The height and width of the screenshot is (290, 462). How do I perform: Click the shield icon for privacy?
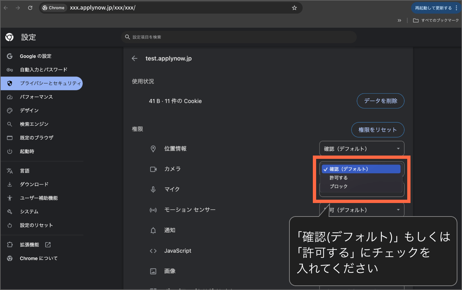(10, 83)
